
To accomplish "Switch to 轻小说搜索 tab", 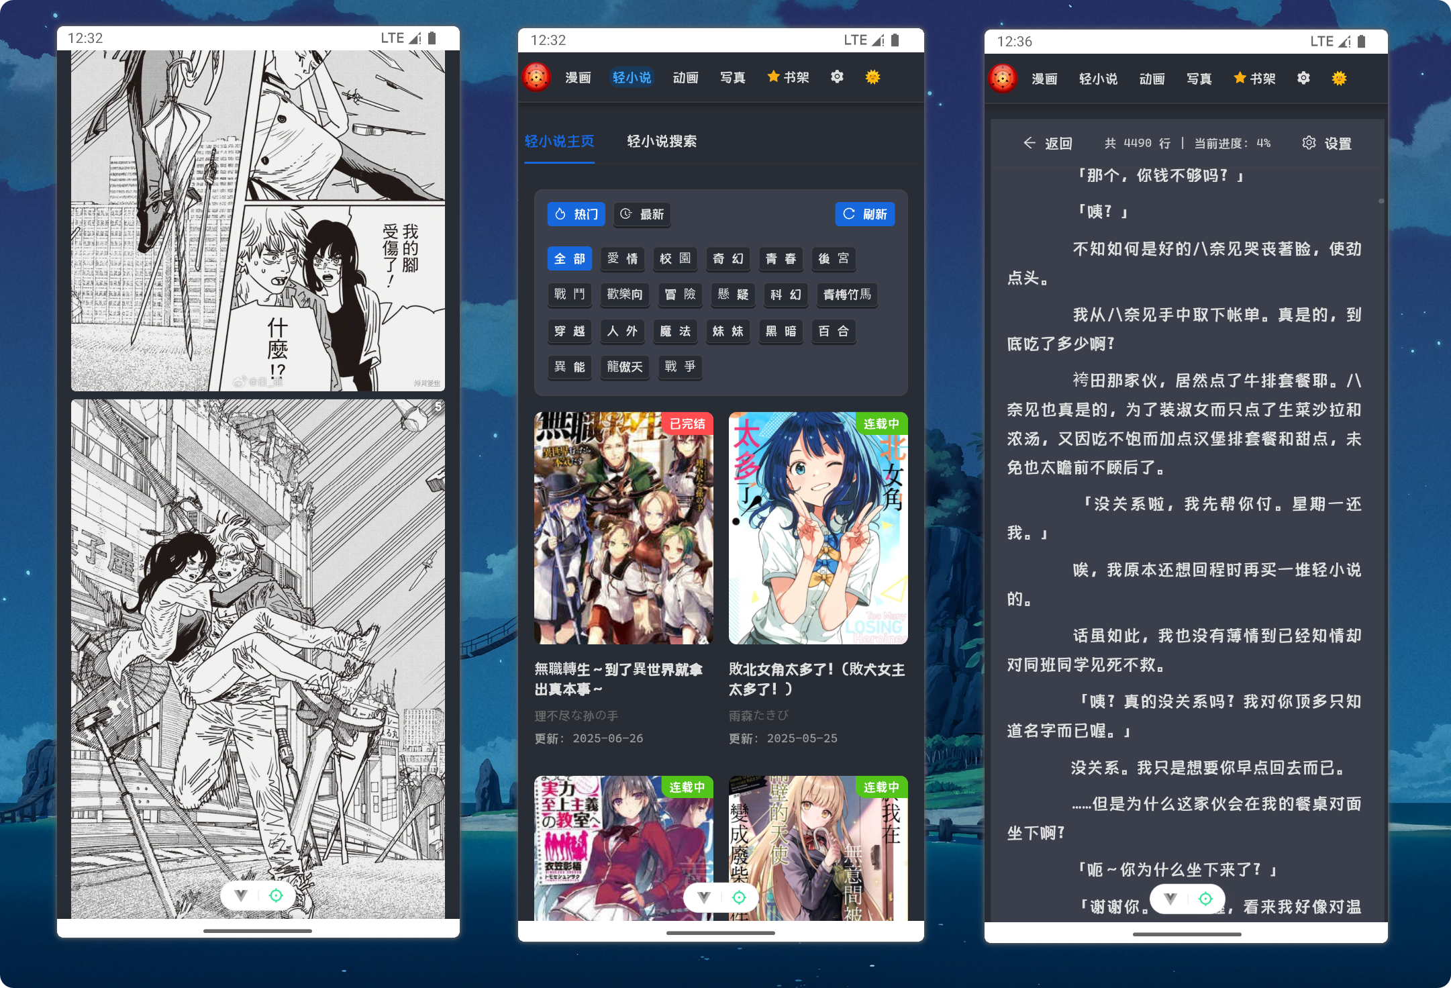I will [661, 142].
